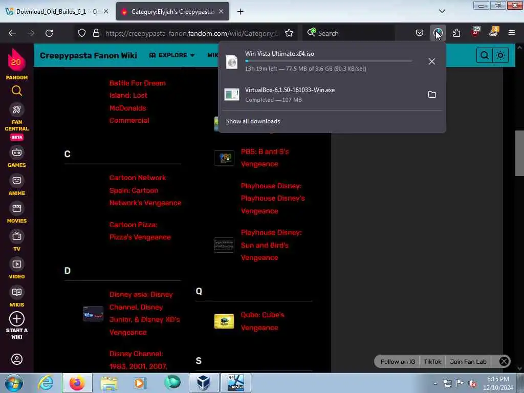Open PBS article thumbnail
Viewport: 524px width, 393px height.
[x=224, y=158]
